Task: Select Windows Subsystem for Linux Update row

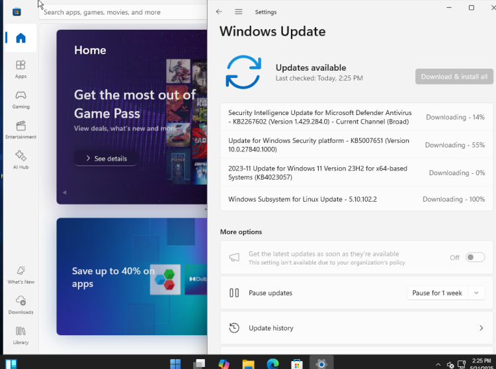Action: [x=356, y=199]
